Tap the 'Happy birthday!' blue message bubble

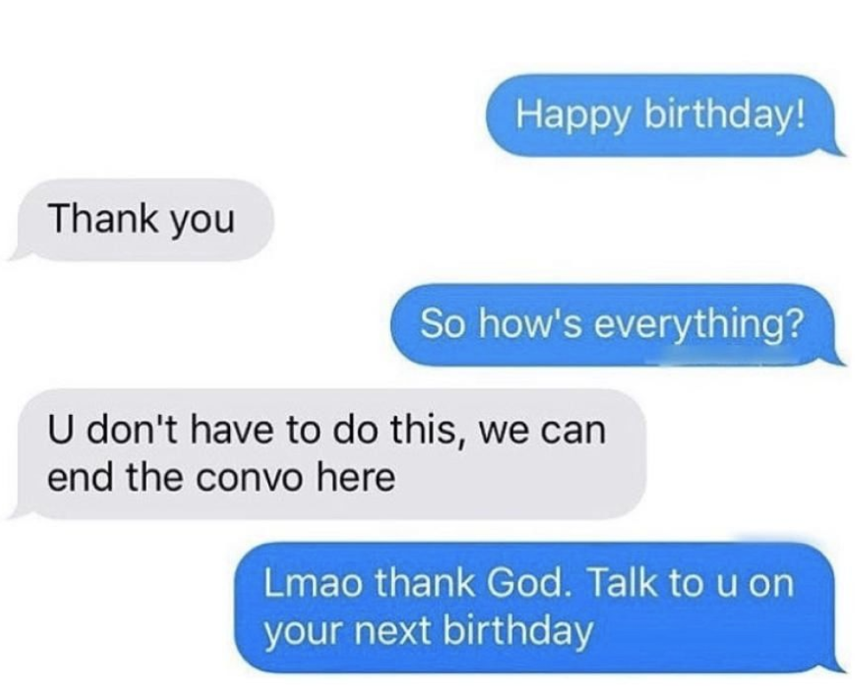coord(663,116)
